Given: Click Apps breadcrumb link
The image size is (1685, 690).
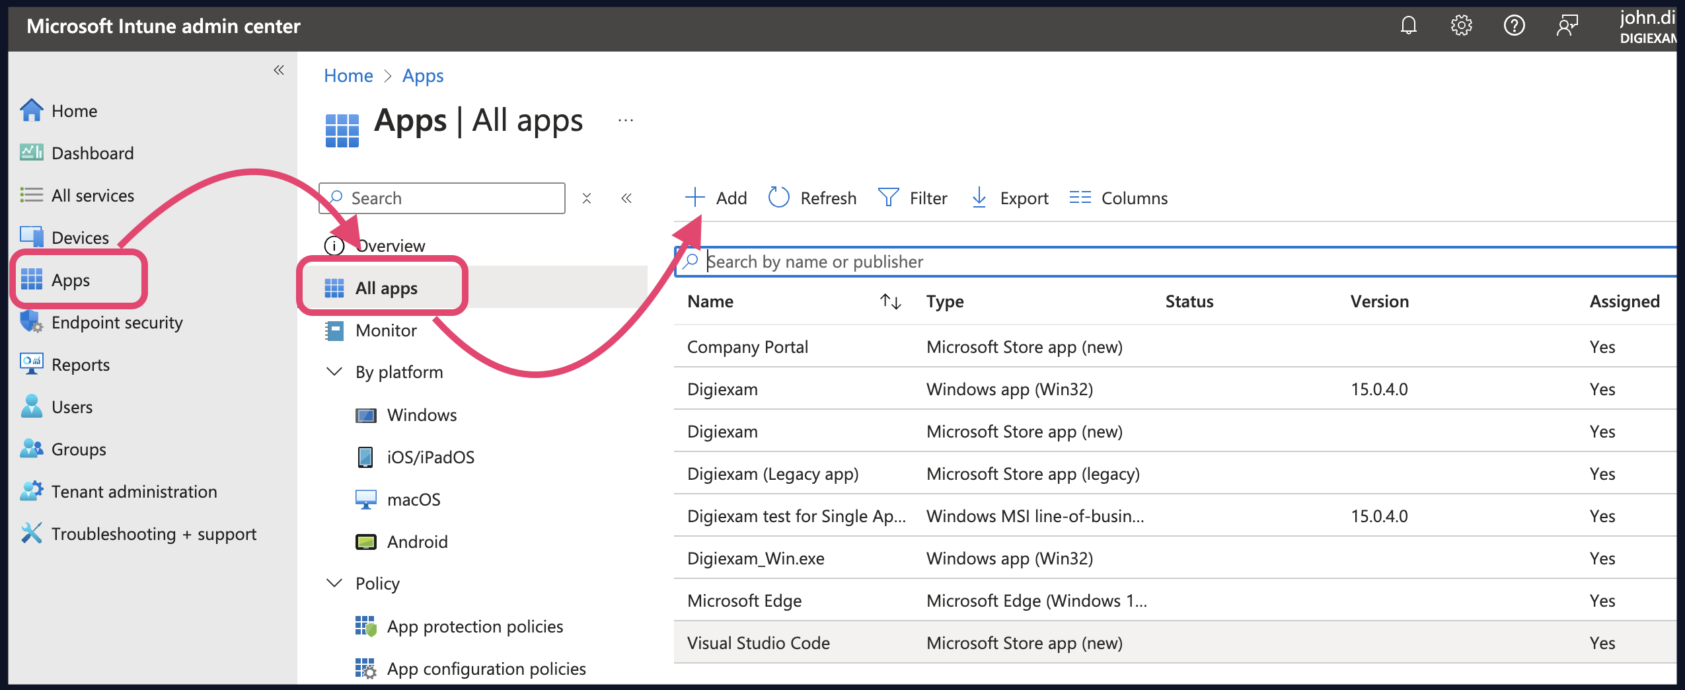Looking at the screenshot, I should pyautogui.click(x=423, y=76).
